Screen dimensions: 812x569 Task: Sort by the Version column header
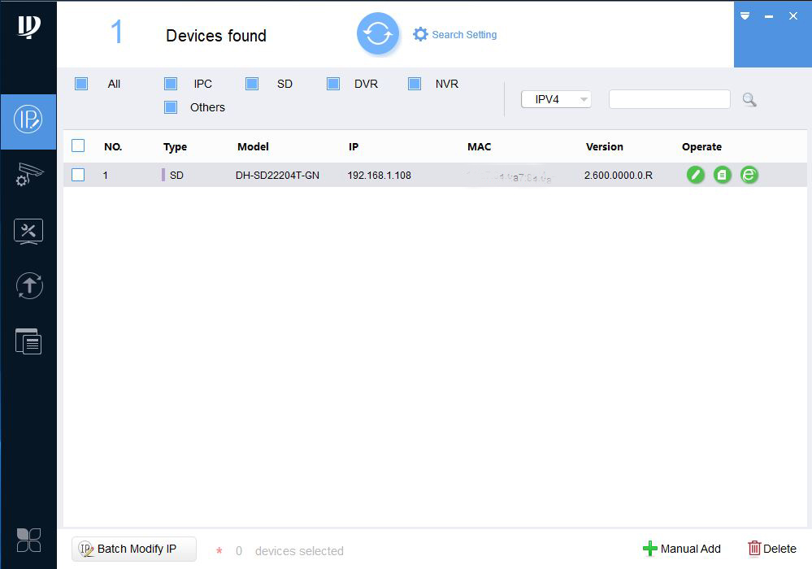pyautogui.click(x=605, y=146)
